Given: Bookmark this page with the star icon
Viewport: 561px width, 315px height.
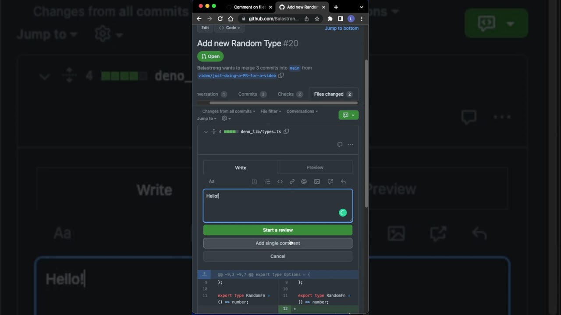Looking at the screenshot, I should coord(317,19).
